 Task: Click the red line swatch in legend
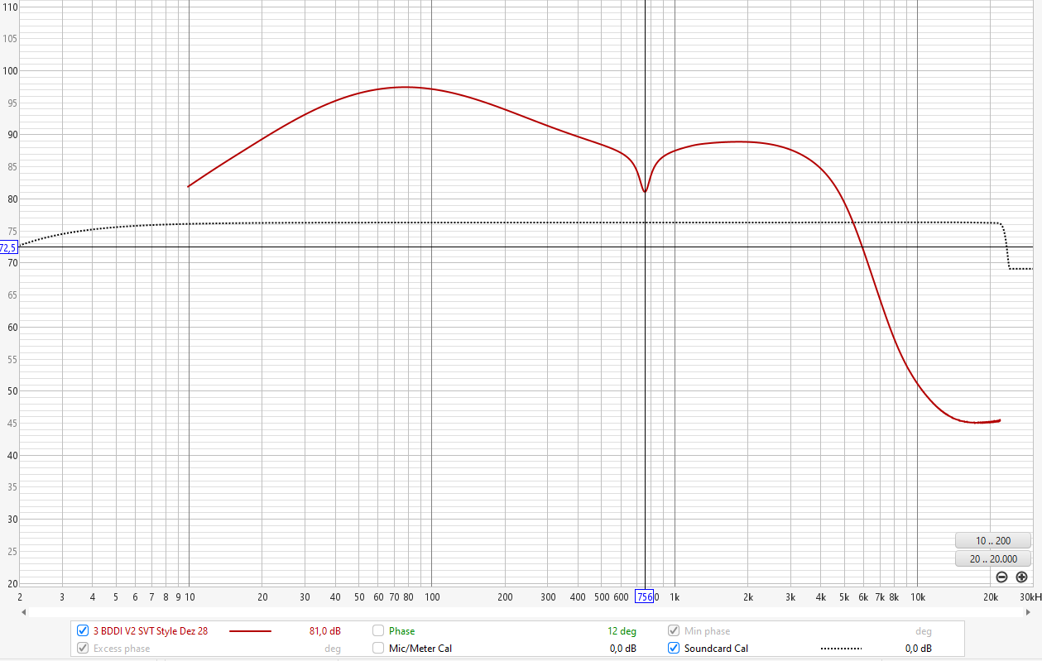(x=250, y=631)
